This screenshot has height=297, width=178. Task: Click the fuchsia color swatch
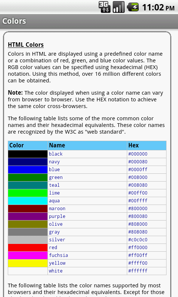pos(27,255)
